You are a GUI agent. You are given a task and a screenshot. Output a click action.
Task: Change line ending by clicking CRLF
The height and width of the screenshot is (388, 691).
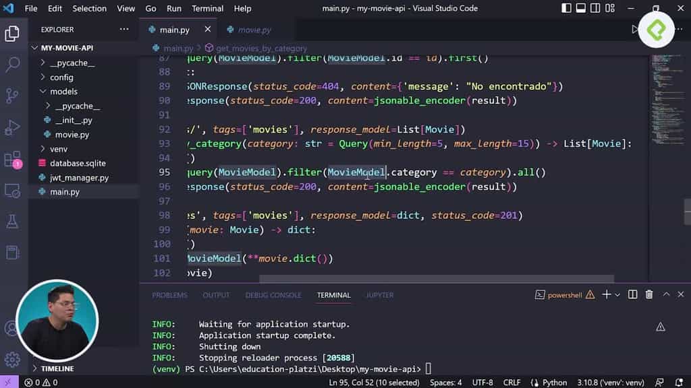tap(512, 382)
